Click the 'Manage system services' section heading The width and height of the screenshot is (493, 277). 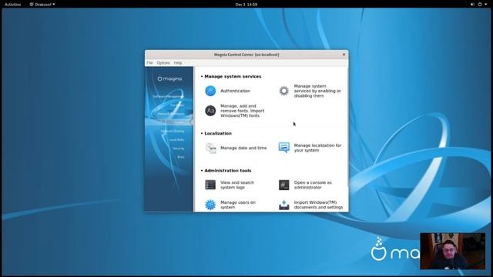(233, 76)
